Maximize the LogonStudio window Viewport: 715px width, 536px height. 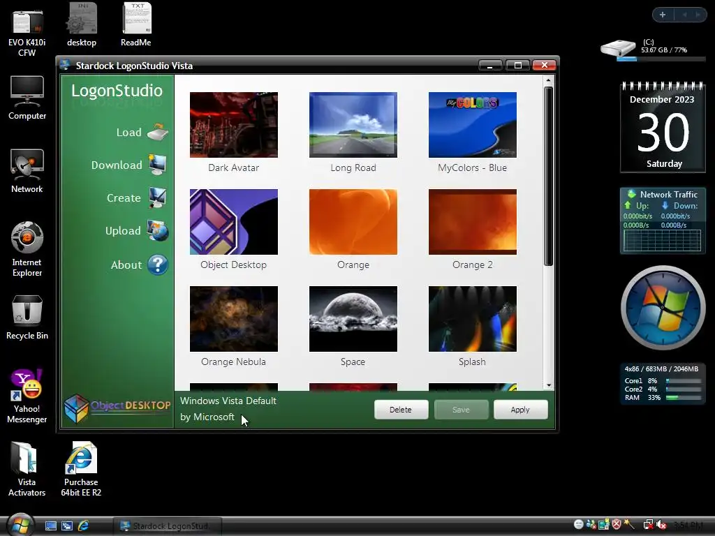(x=517, y=65)
